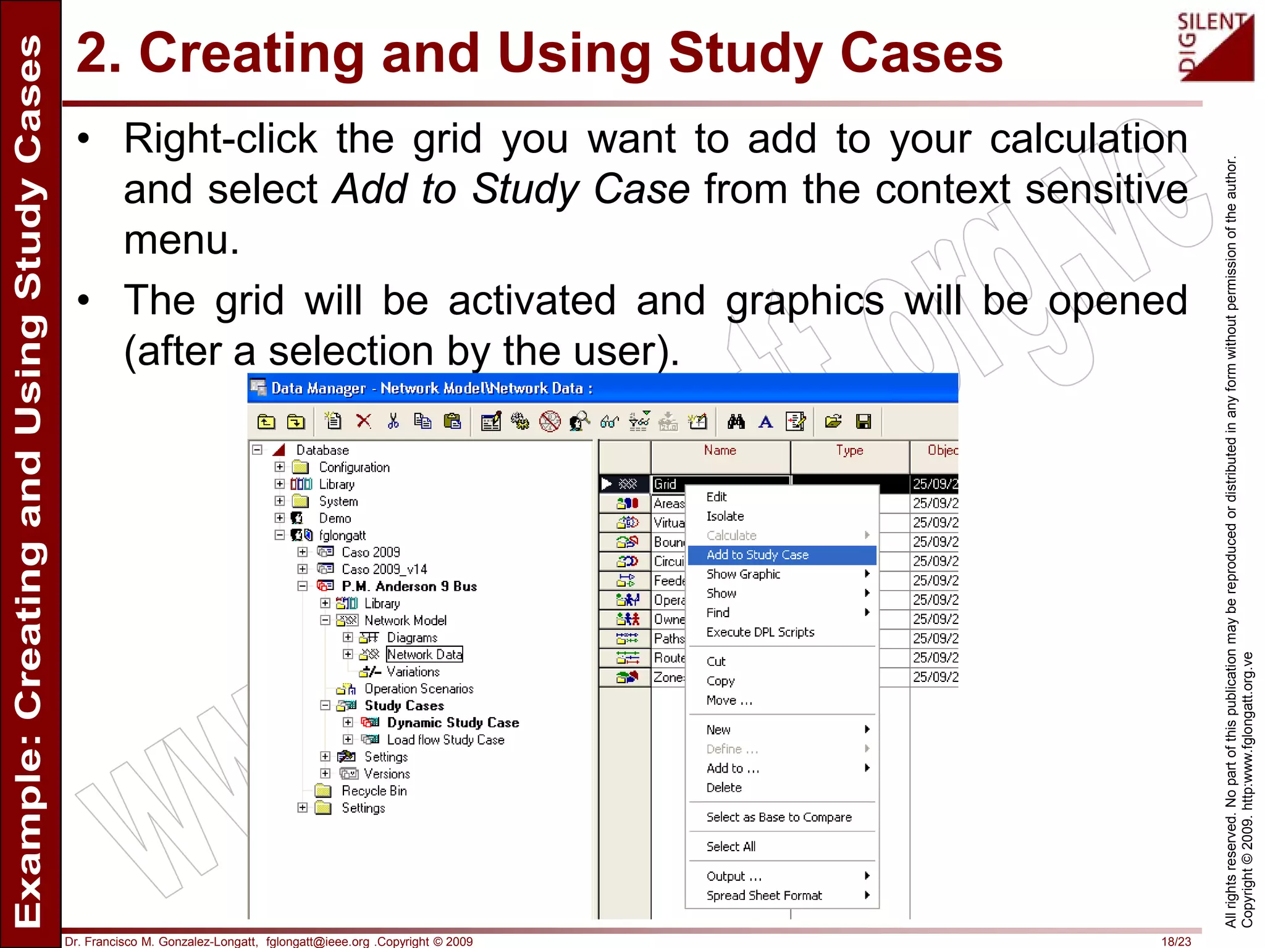Expand the Dynamic Study Case node

tap(348, 722)
